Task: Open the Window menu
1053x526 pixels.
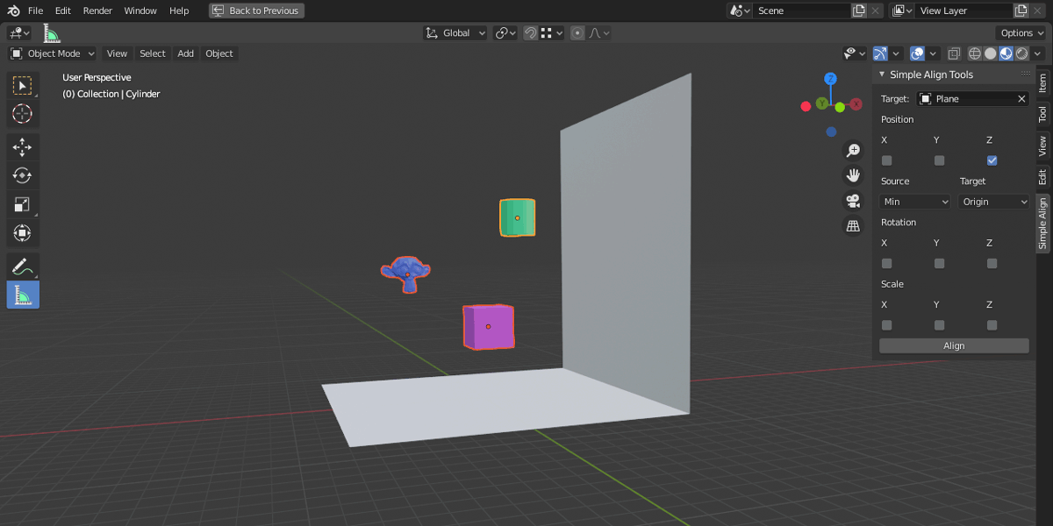Action: (x=140, y=11)
